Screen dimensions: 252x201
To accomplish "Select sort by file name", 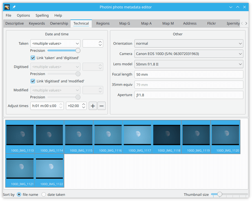I will tap(19, 194).
